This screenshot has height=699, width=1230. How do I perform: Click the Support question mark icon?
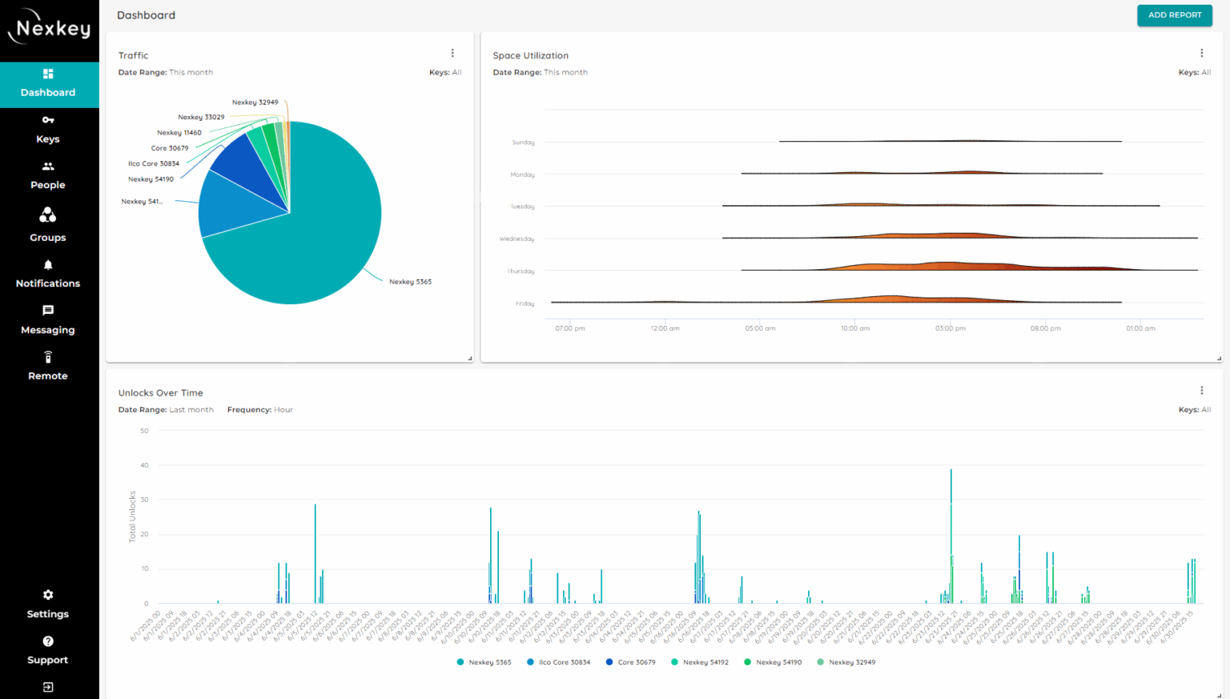[x=48, y=641]
